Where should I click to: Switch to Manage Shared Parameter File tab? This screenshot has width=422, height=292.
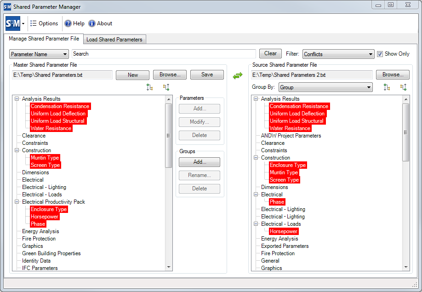tap(44, 39)
